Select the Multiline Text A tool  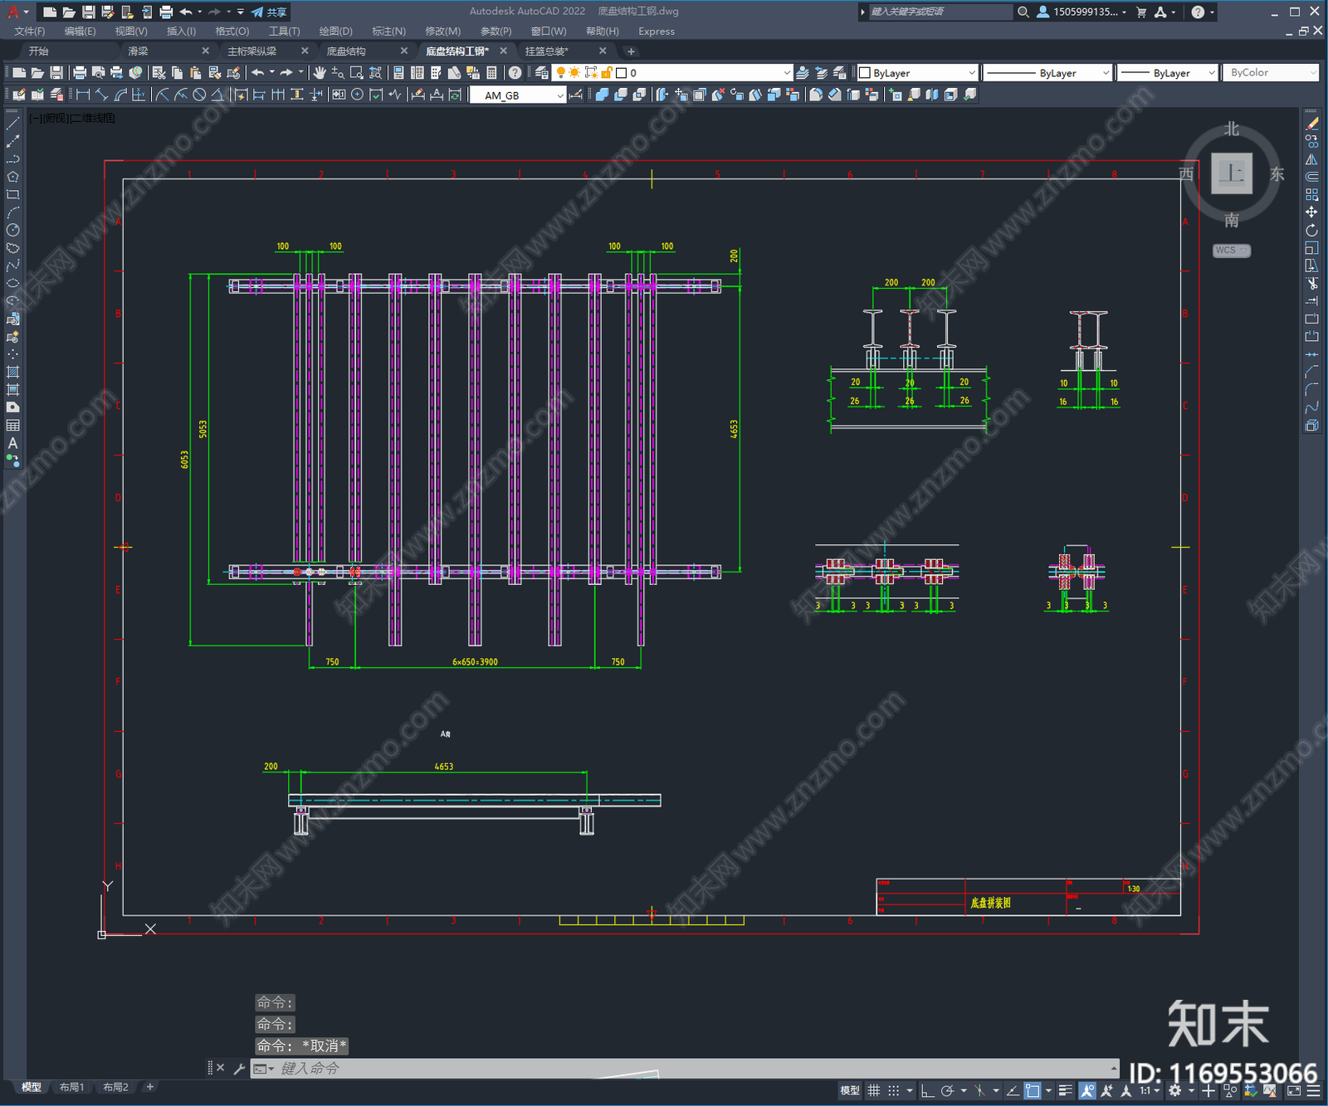click(x=12, y=443)
